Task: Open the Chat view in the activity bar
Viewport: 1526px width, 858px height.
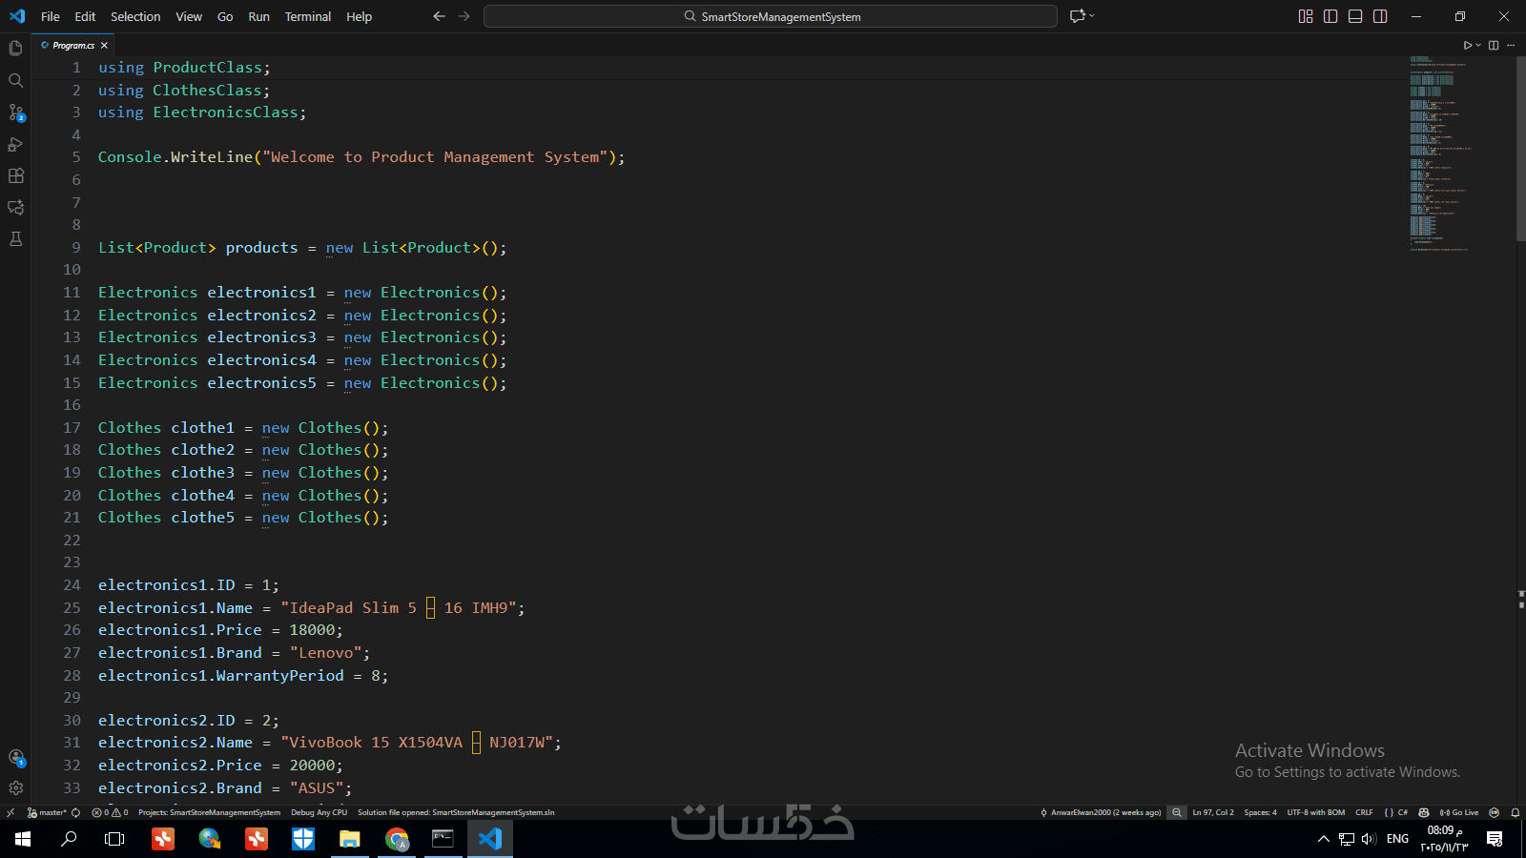Action: point(15,207)
